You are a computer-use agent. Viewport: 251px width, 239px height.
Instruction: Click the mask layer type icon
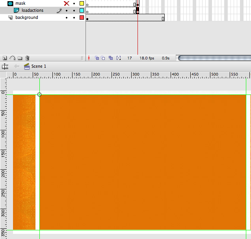click(10, 4)
